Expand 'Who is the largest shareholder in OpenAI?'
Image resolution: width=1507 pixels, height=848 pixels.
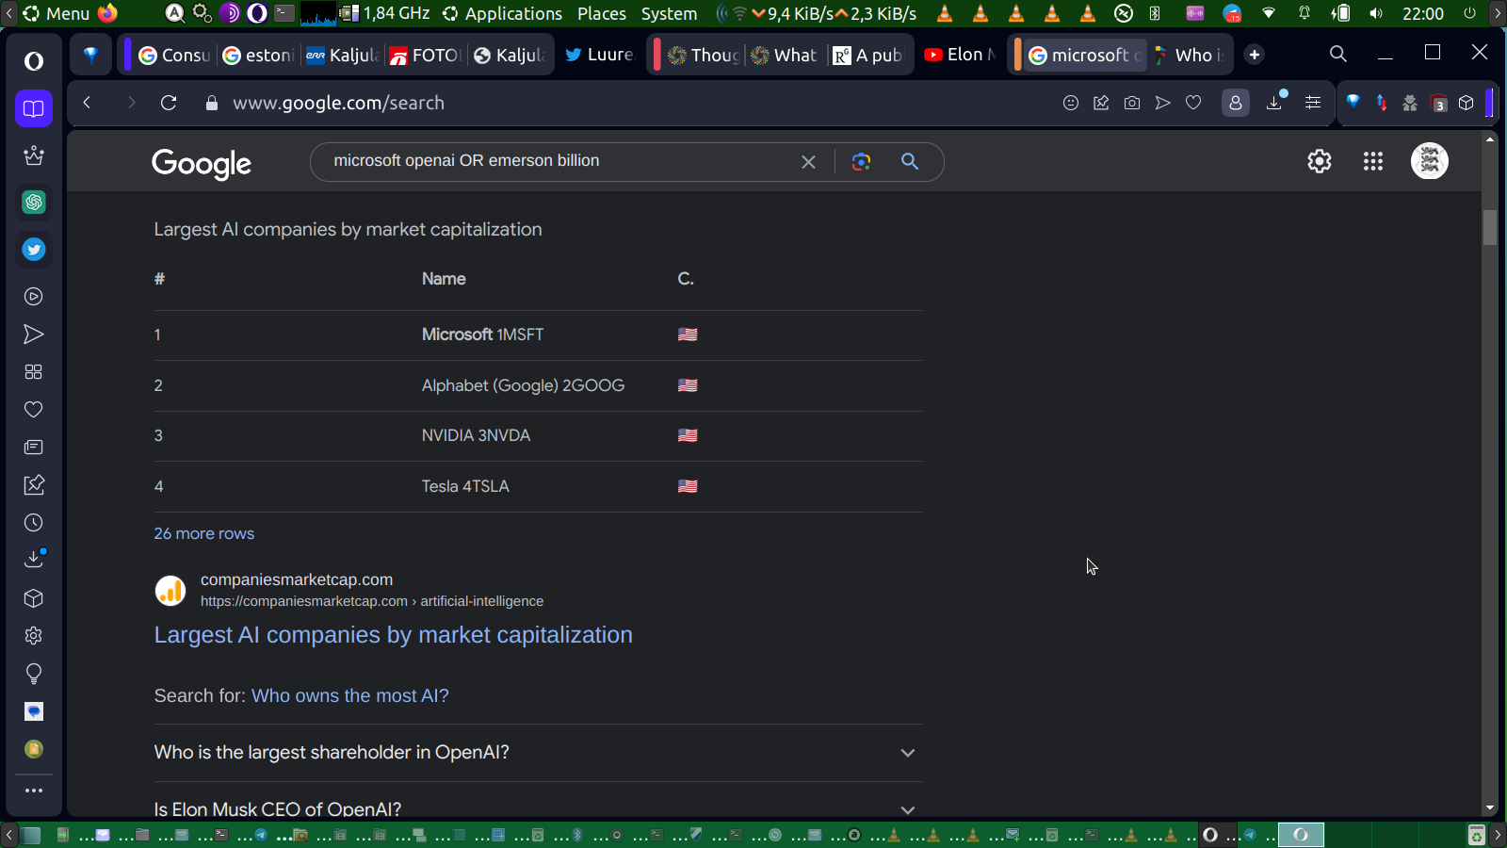538,752
